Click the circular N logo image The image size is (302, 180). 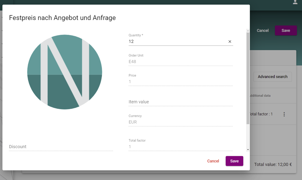point(65,72)
